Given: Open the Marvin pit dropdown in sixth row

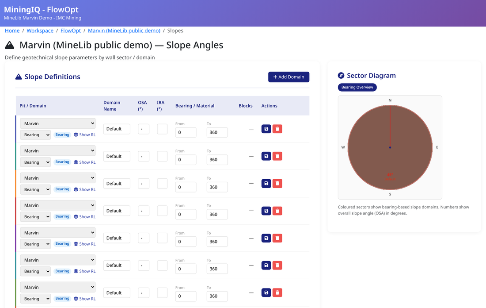Looking at the screenshot, I should tap(57, 260).
